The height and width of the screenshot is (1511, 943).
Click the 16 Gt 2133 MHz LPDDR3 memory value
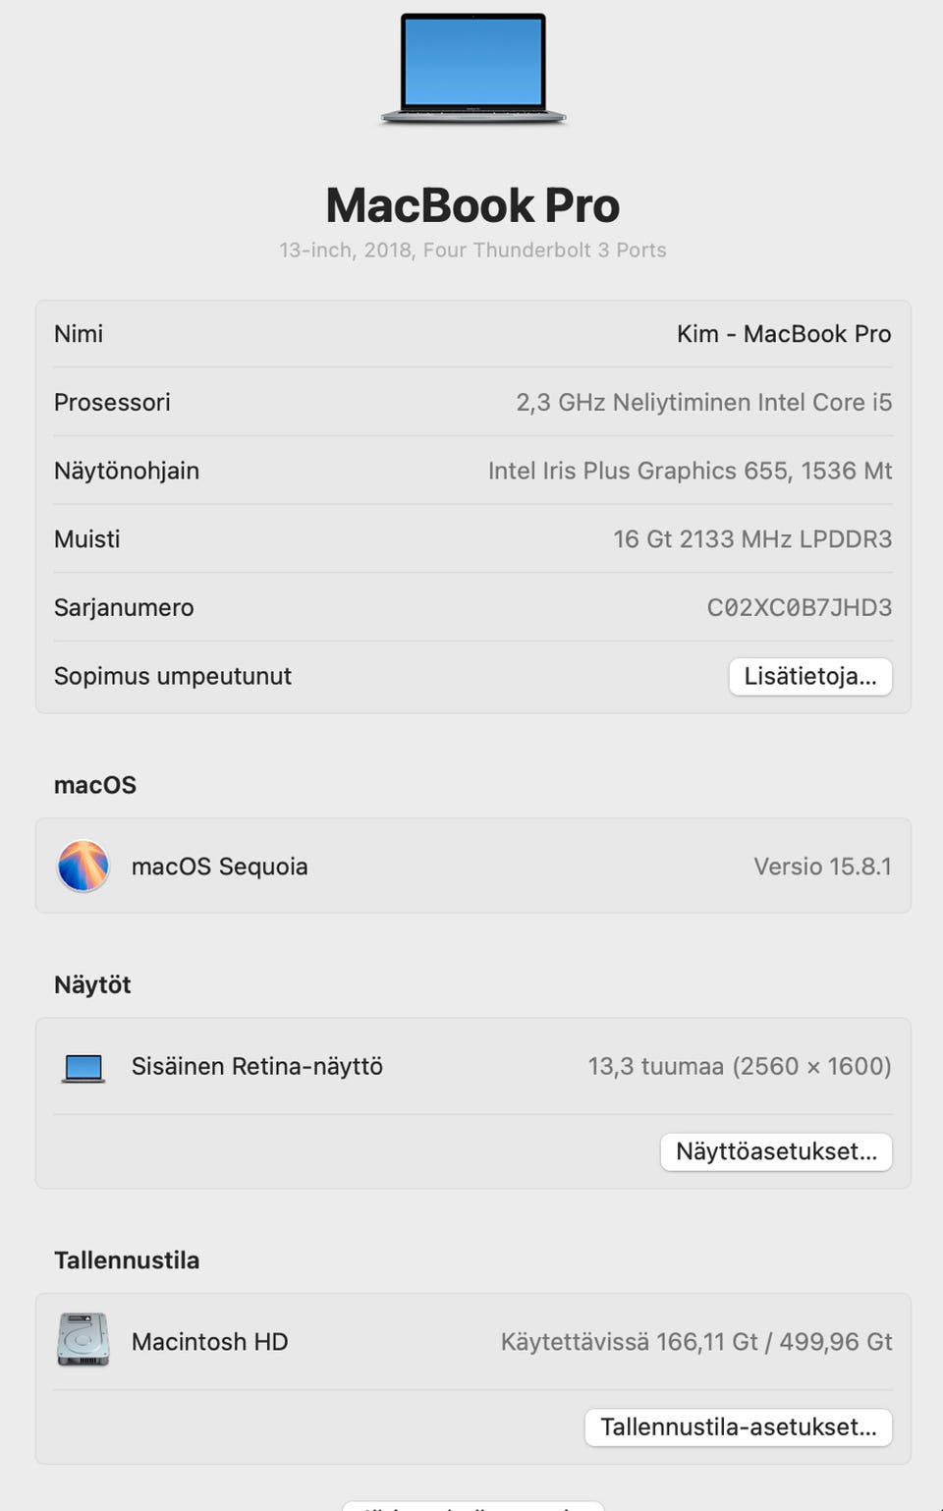pos(753,539)
